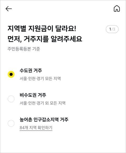Image resolution: width=126 pixels, height=153 pixels.
Task: Select the 수도권 거주 radio button
Action: click(11, 74)
